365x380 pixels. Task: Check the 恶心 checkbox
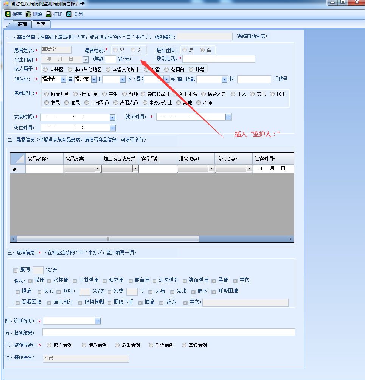(39, 292)
